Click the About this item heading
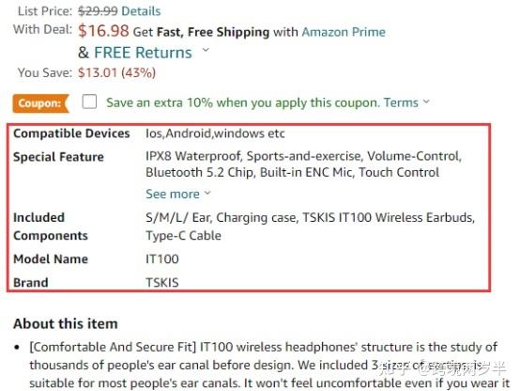Screen dimensions: 520x391 pyautogui.click(x=66, y=323)
